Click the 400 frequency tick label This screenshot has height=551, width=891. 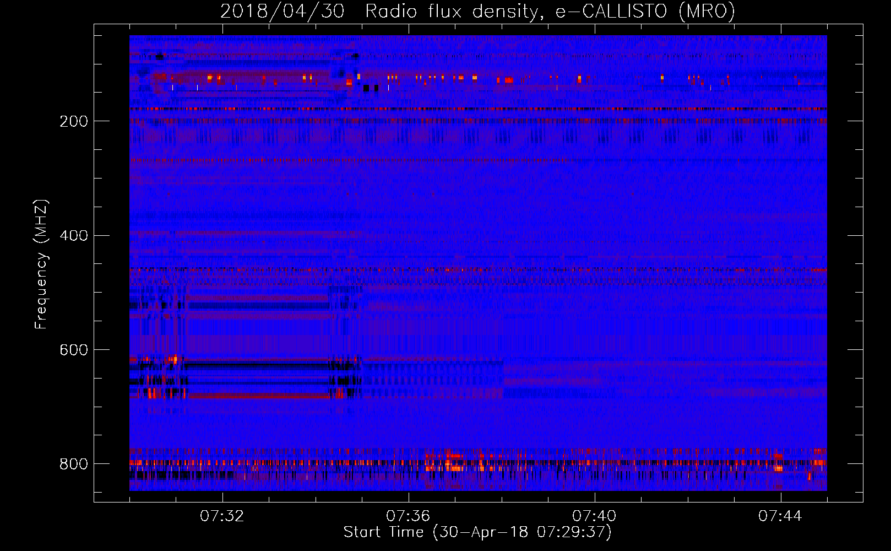(74, 236)
